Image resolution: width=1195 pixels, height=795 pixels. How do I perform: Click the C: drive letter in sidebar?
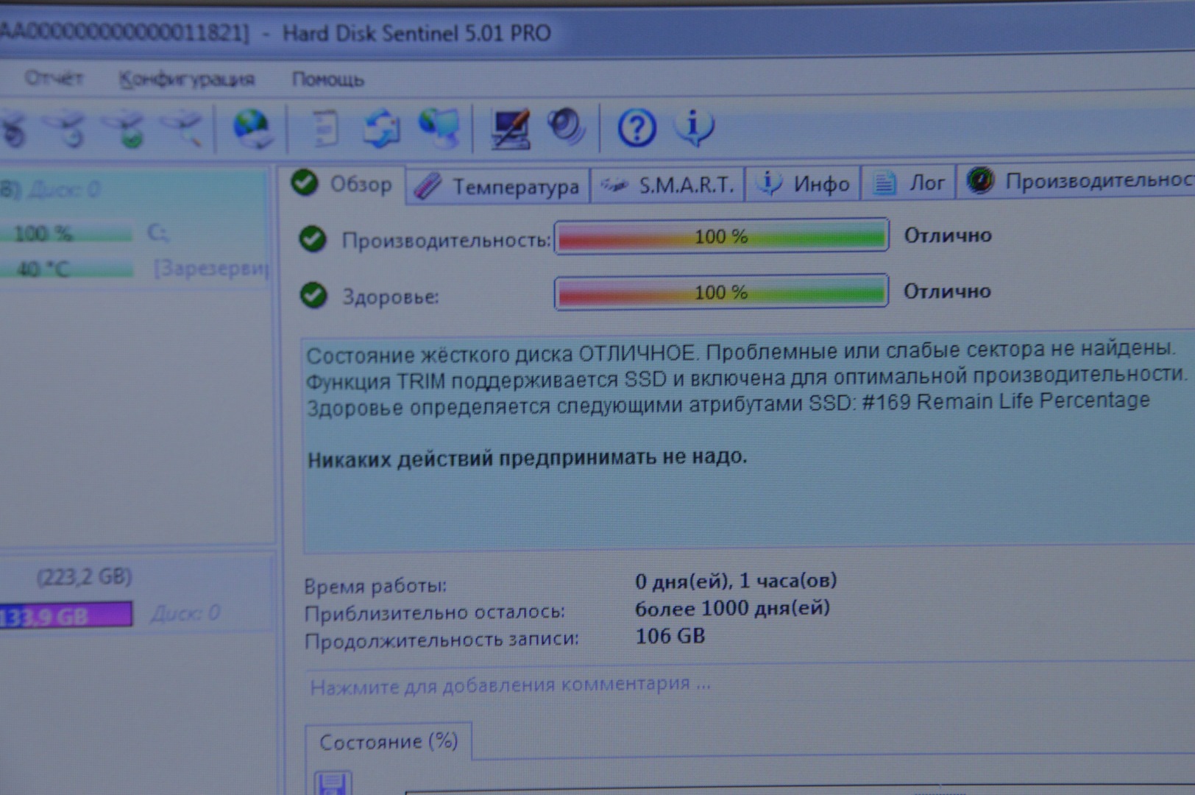pyautogui.click(x=157, y=233)
